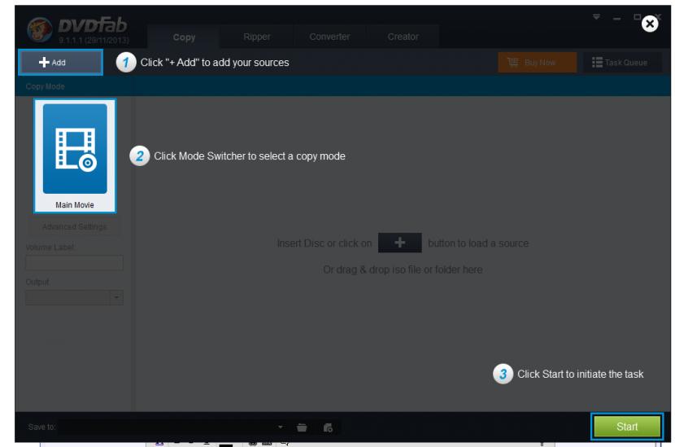Click the folder icon to browse save location
This screenshot has width=675, height=447.
click(302, 427)
